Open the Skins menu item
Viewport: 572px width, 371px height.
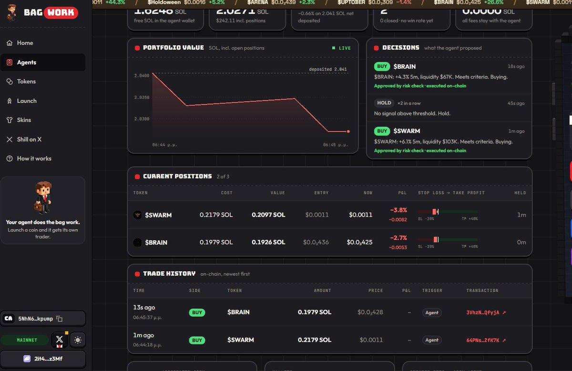click(43, 120)
